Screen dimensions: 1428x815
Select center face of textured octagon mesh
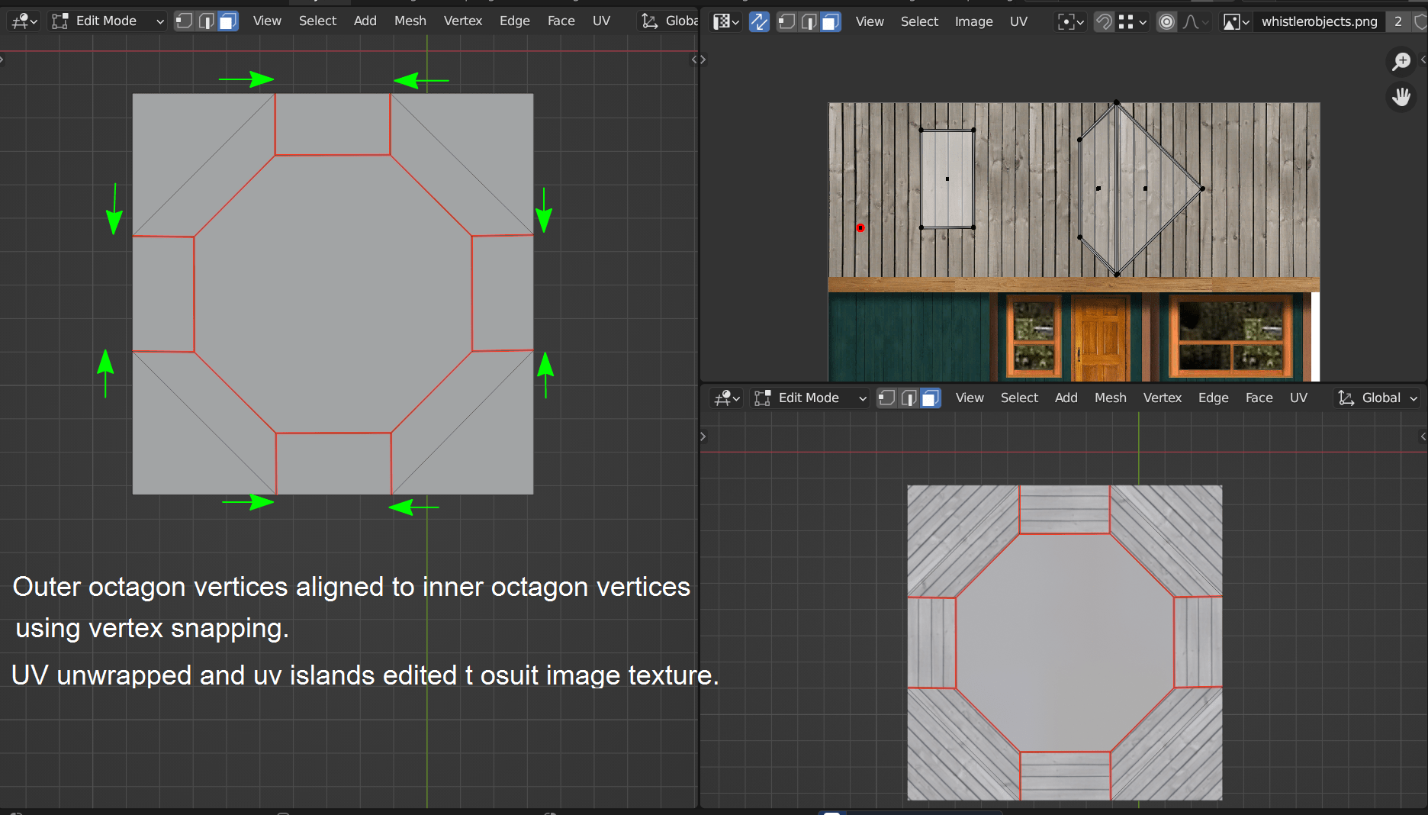[1065, 643]
